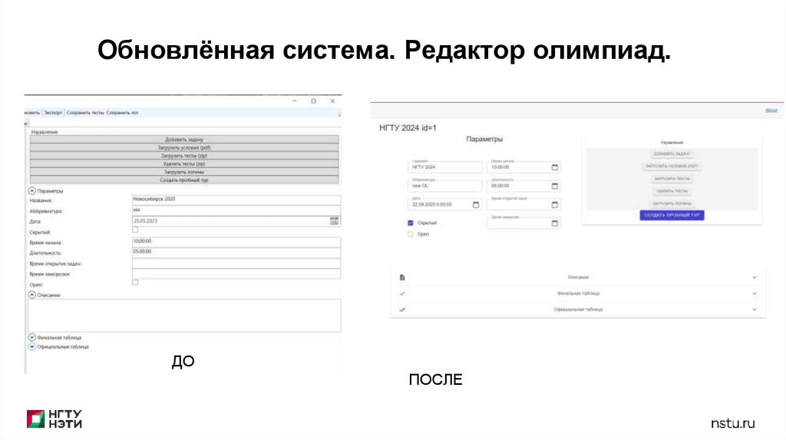This screenshot has height=440, width=786.
Task: Tick the Open checkbox in the old editor
Action: coord(135,282)
